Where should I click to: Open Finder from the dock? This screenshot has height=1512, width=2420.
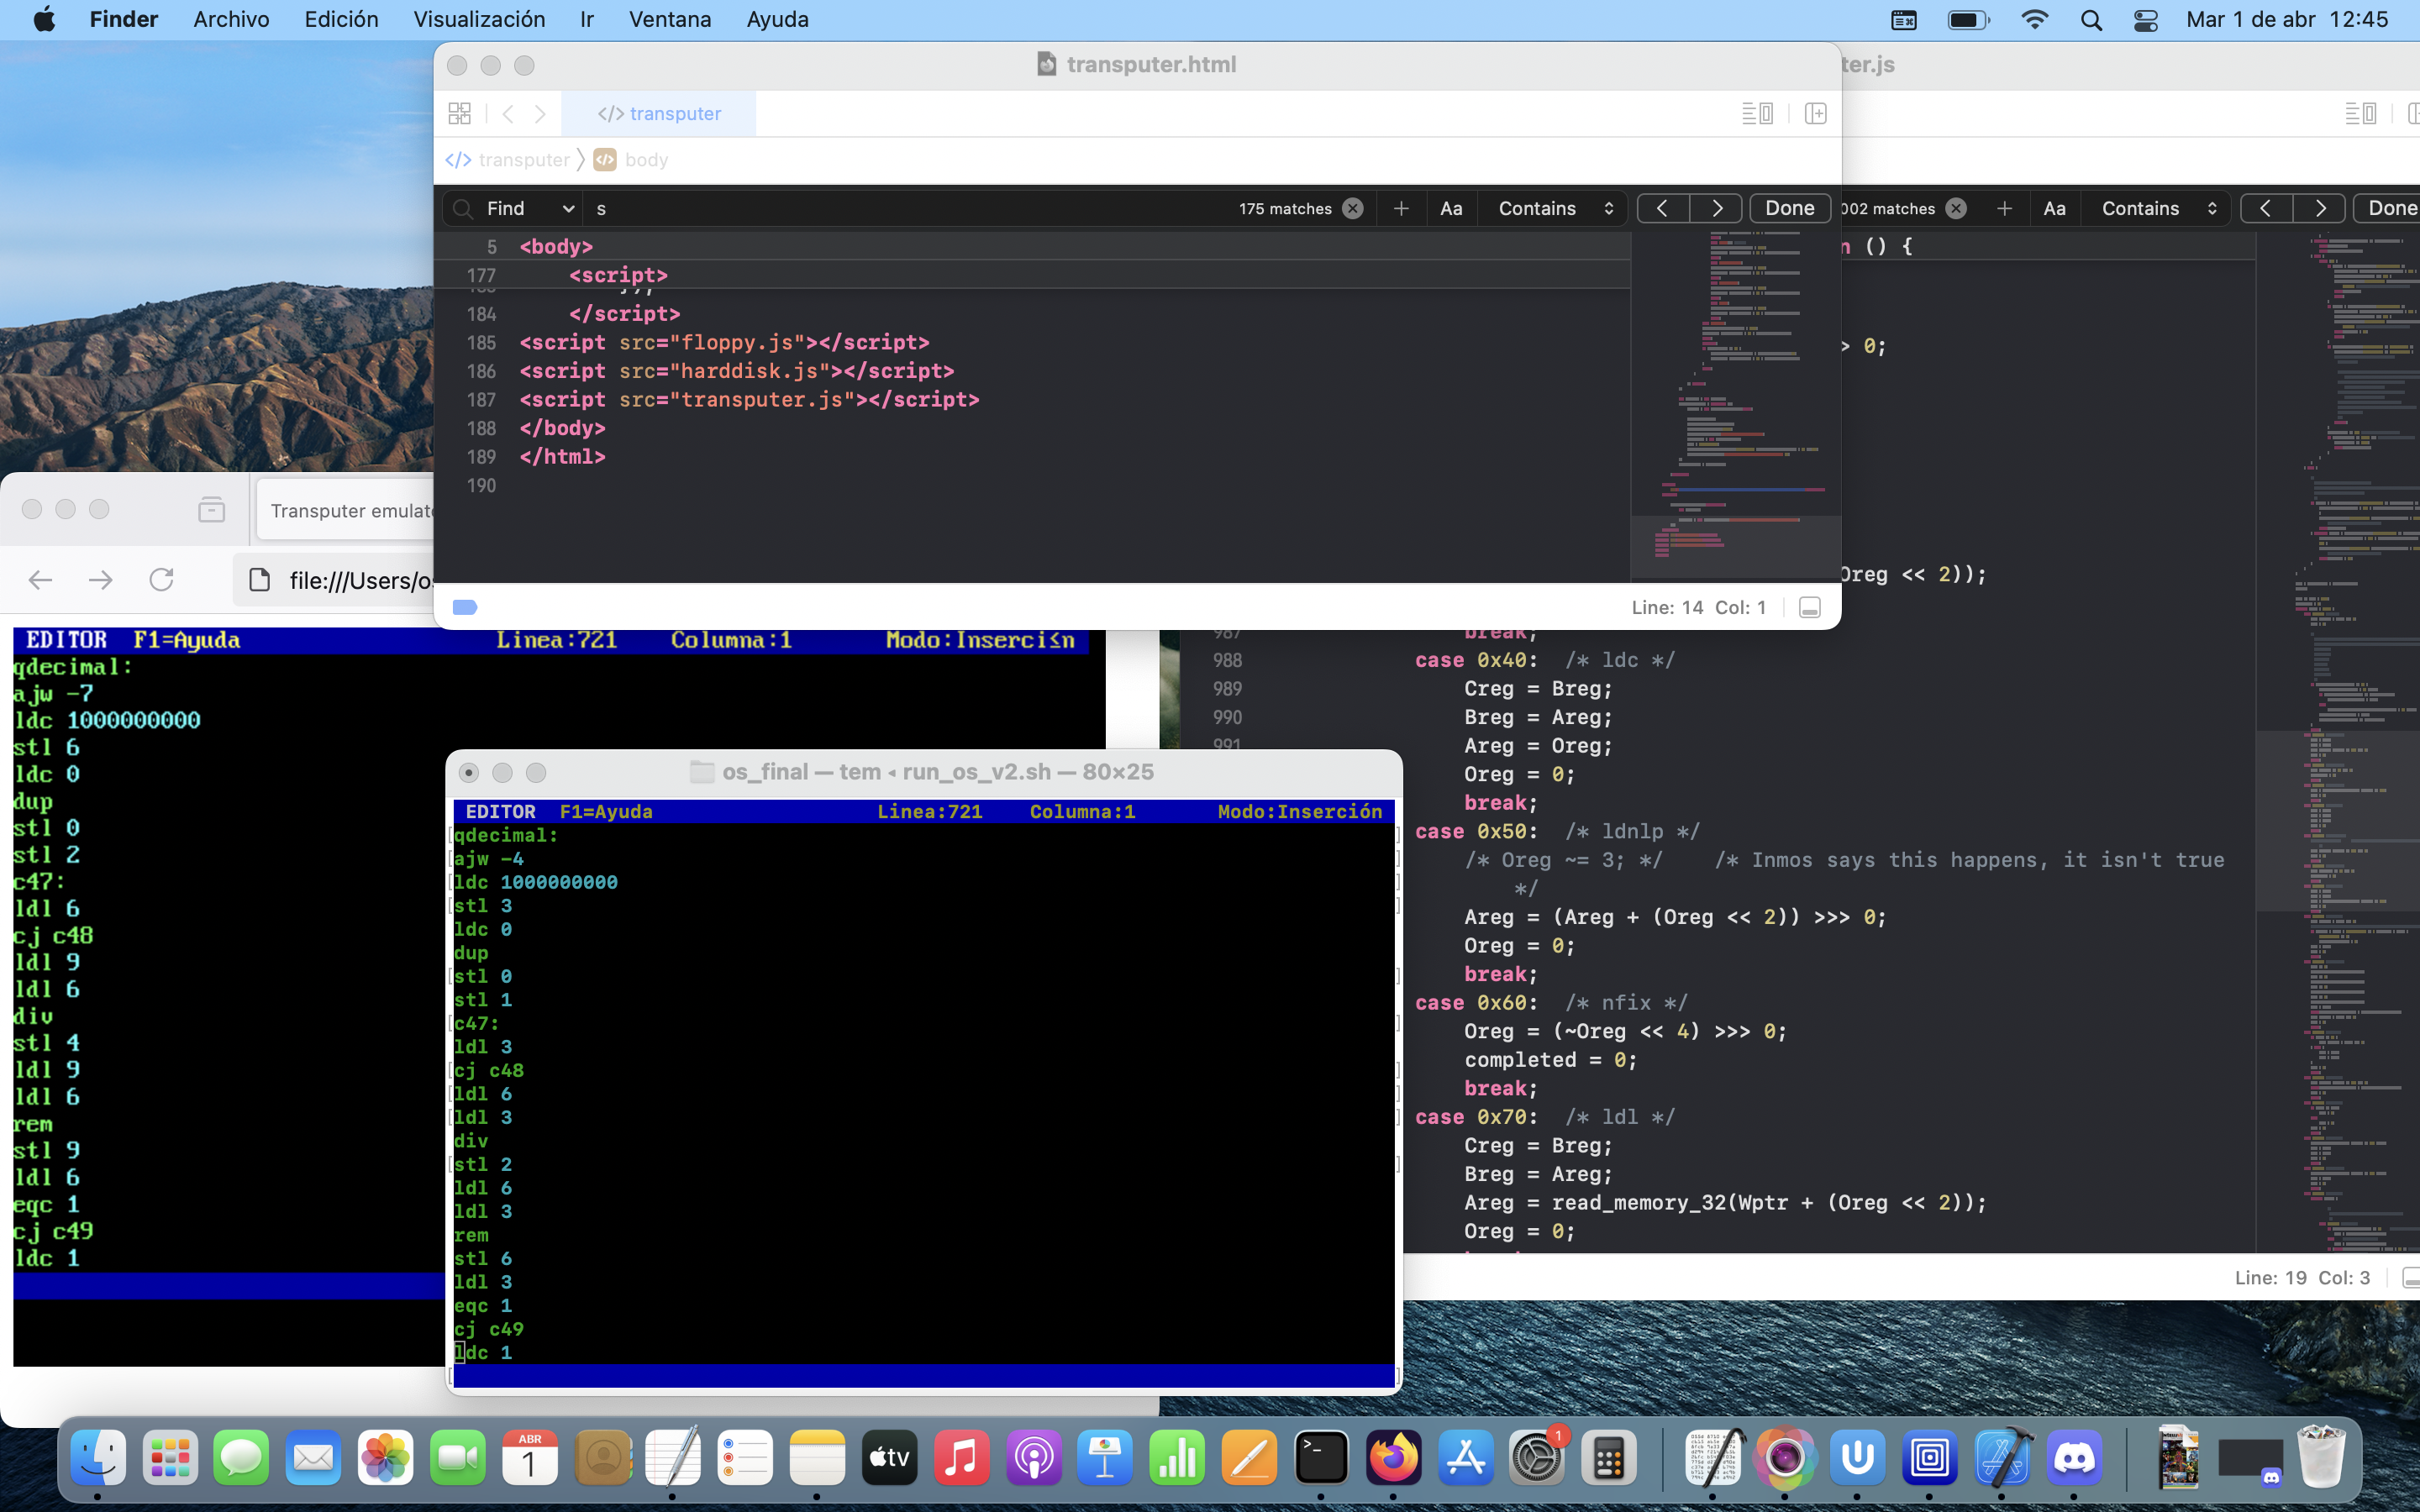98,1458
